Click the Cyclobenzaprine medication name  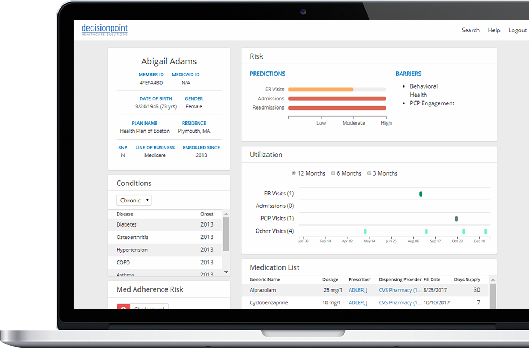point(269,303)
